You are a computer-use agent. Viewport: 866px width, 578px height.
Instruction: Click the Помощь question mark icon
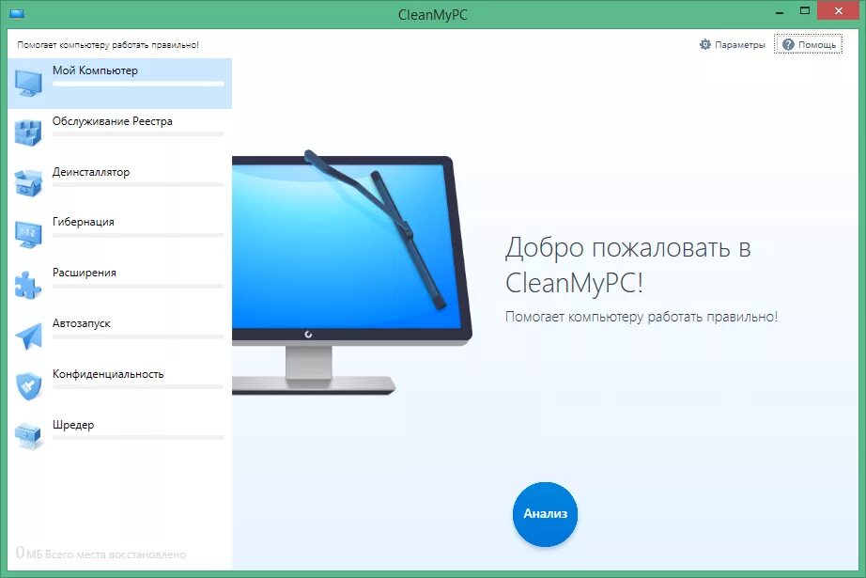coord(788,44)
